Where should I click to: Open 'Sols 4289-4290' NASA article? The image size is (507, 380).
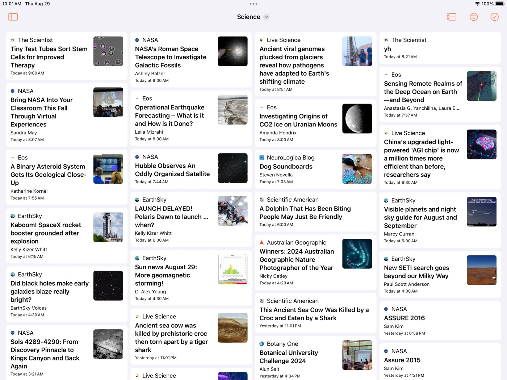pyautogui.click(x=67, y=352)
